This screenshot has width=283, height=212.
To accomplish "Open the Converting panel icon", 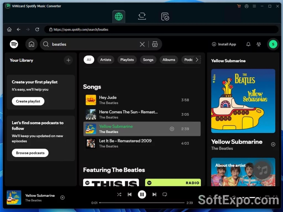I will point(142,16).
